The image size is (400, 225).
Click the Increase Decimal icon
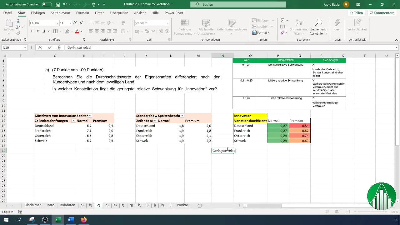(x=160, y=31)
